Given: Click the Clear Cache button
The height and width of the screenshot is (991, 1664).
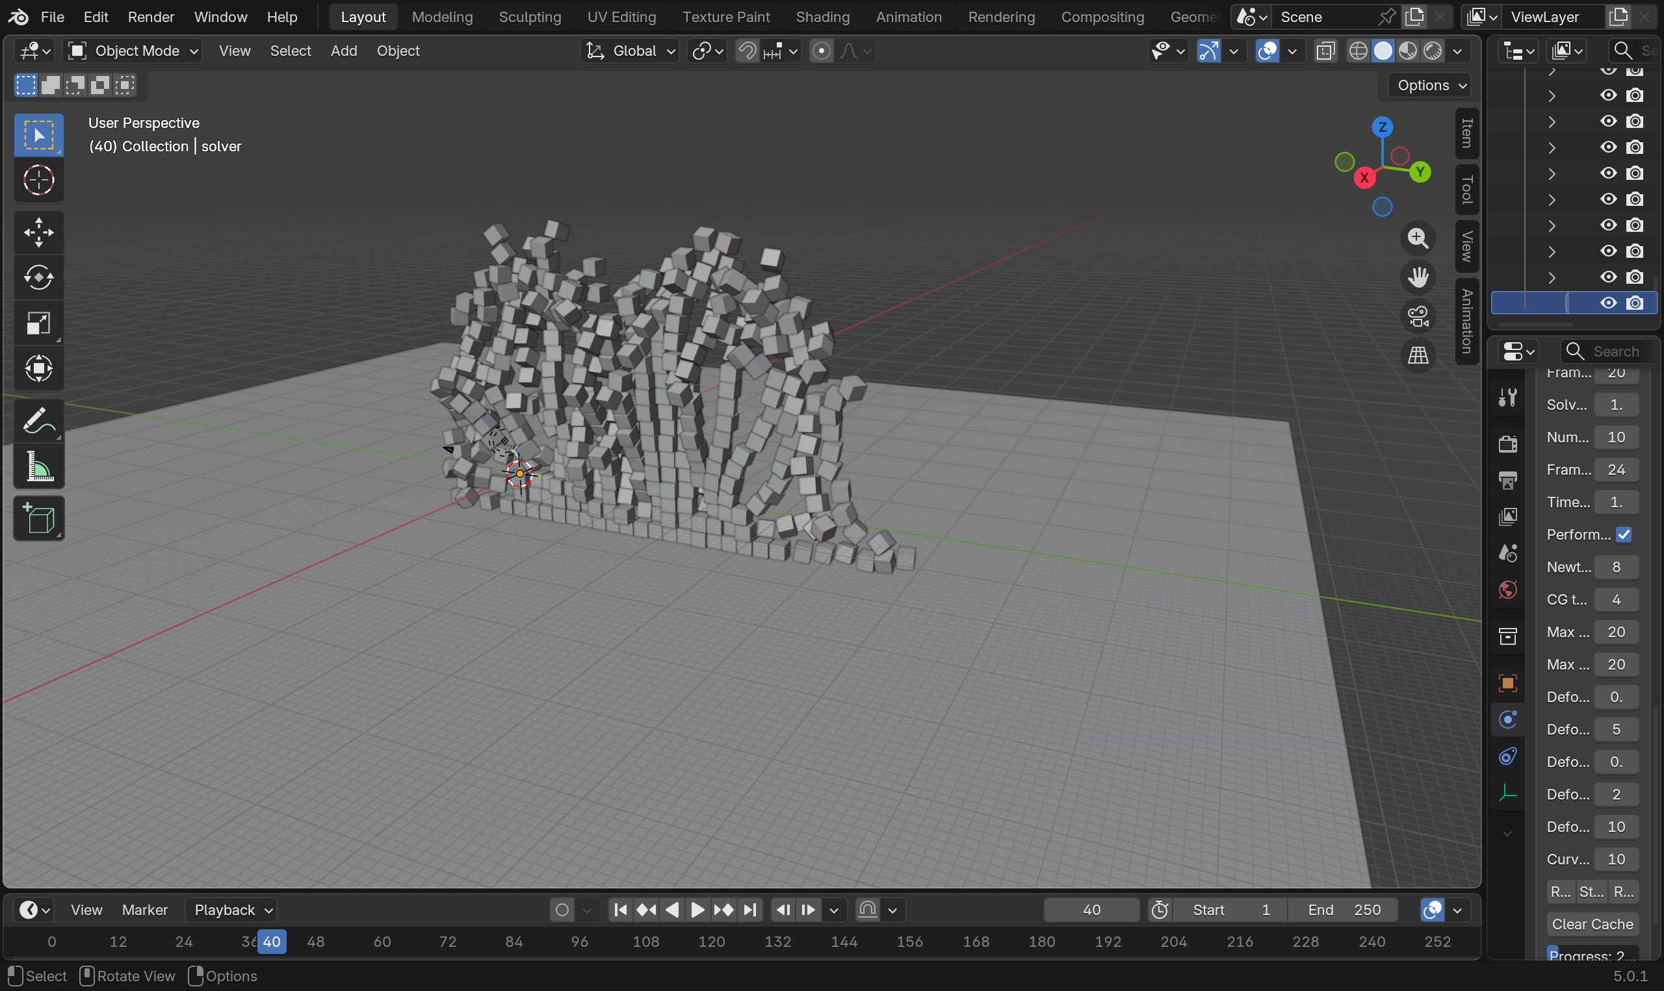Looking at the screenshot, I should pos(1592,924).
